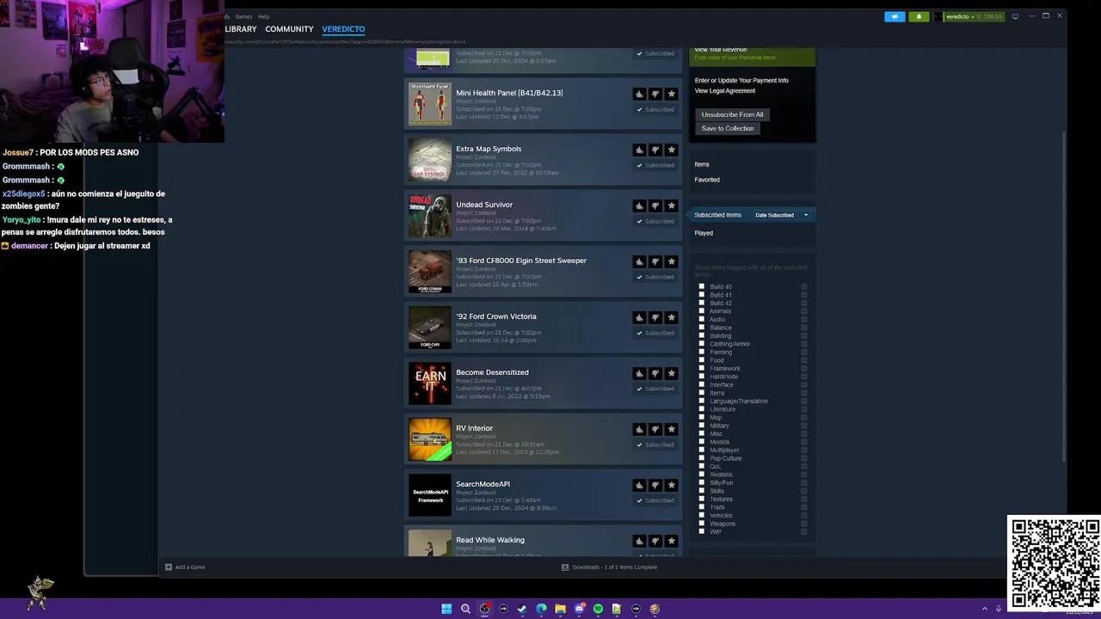The image size is (1101, 619).
Task: Click the page vertical scrollbar
Action: [x=1064, y=297]
